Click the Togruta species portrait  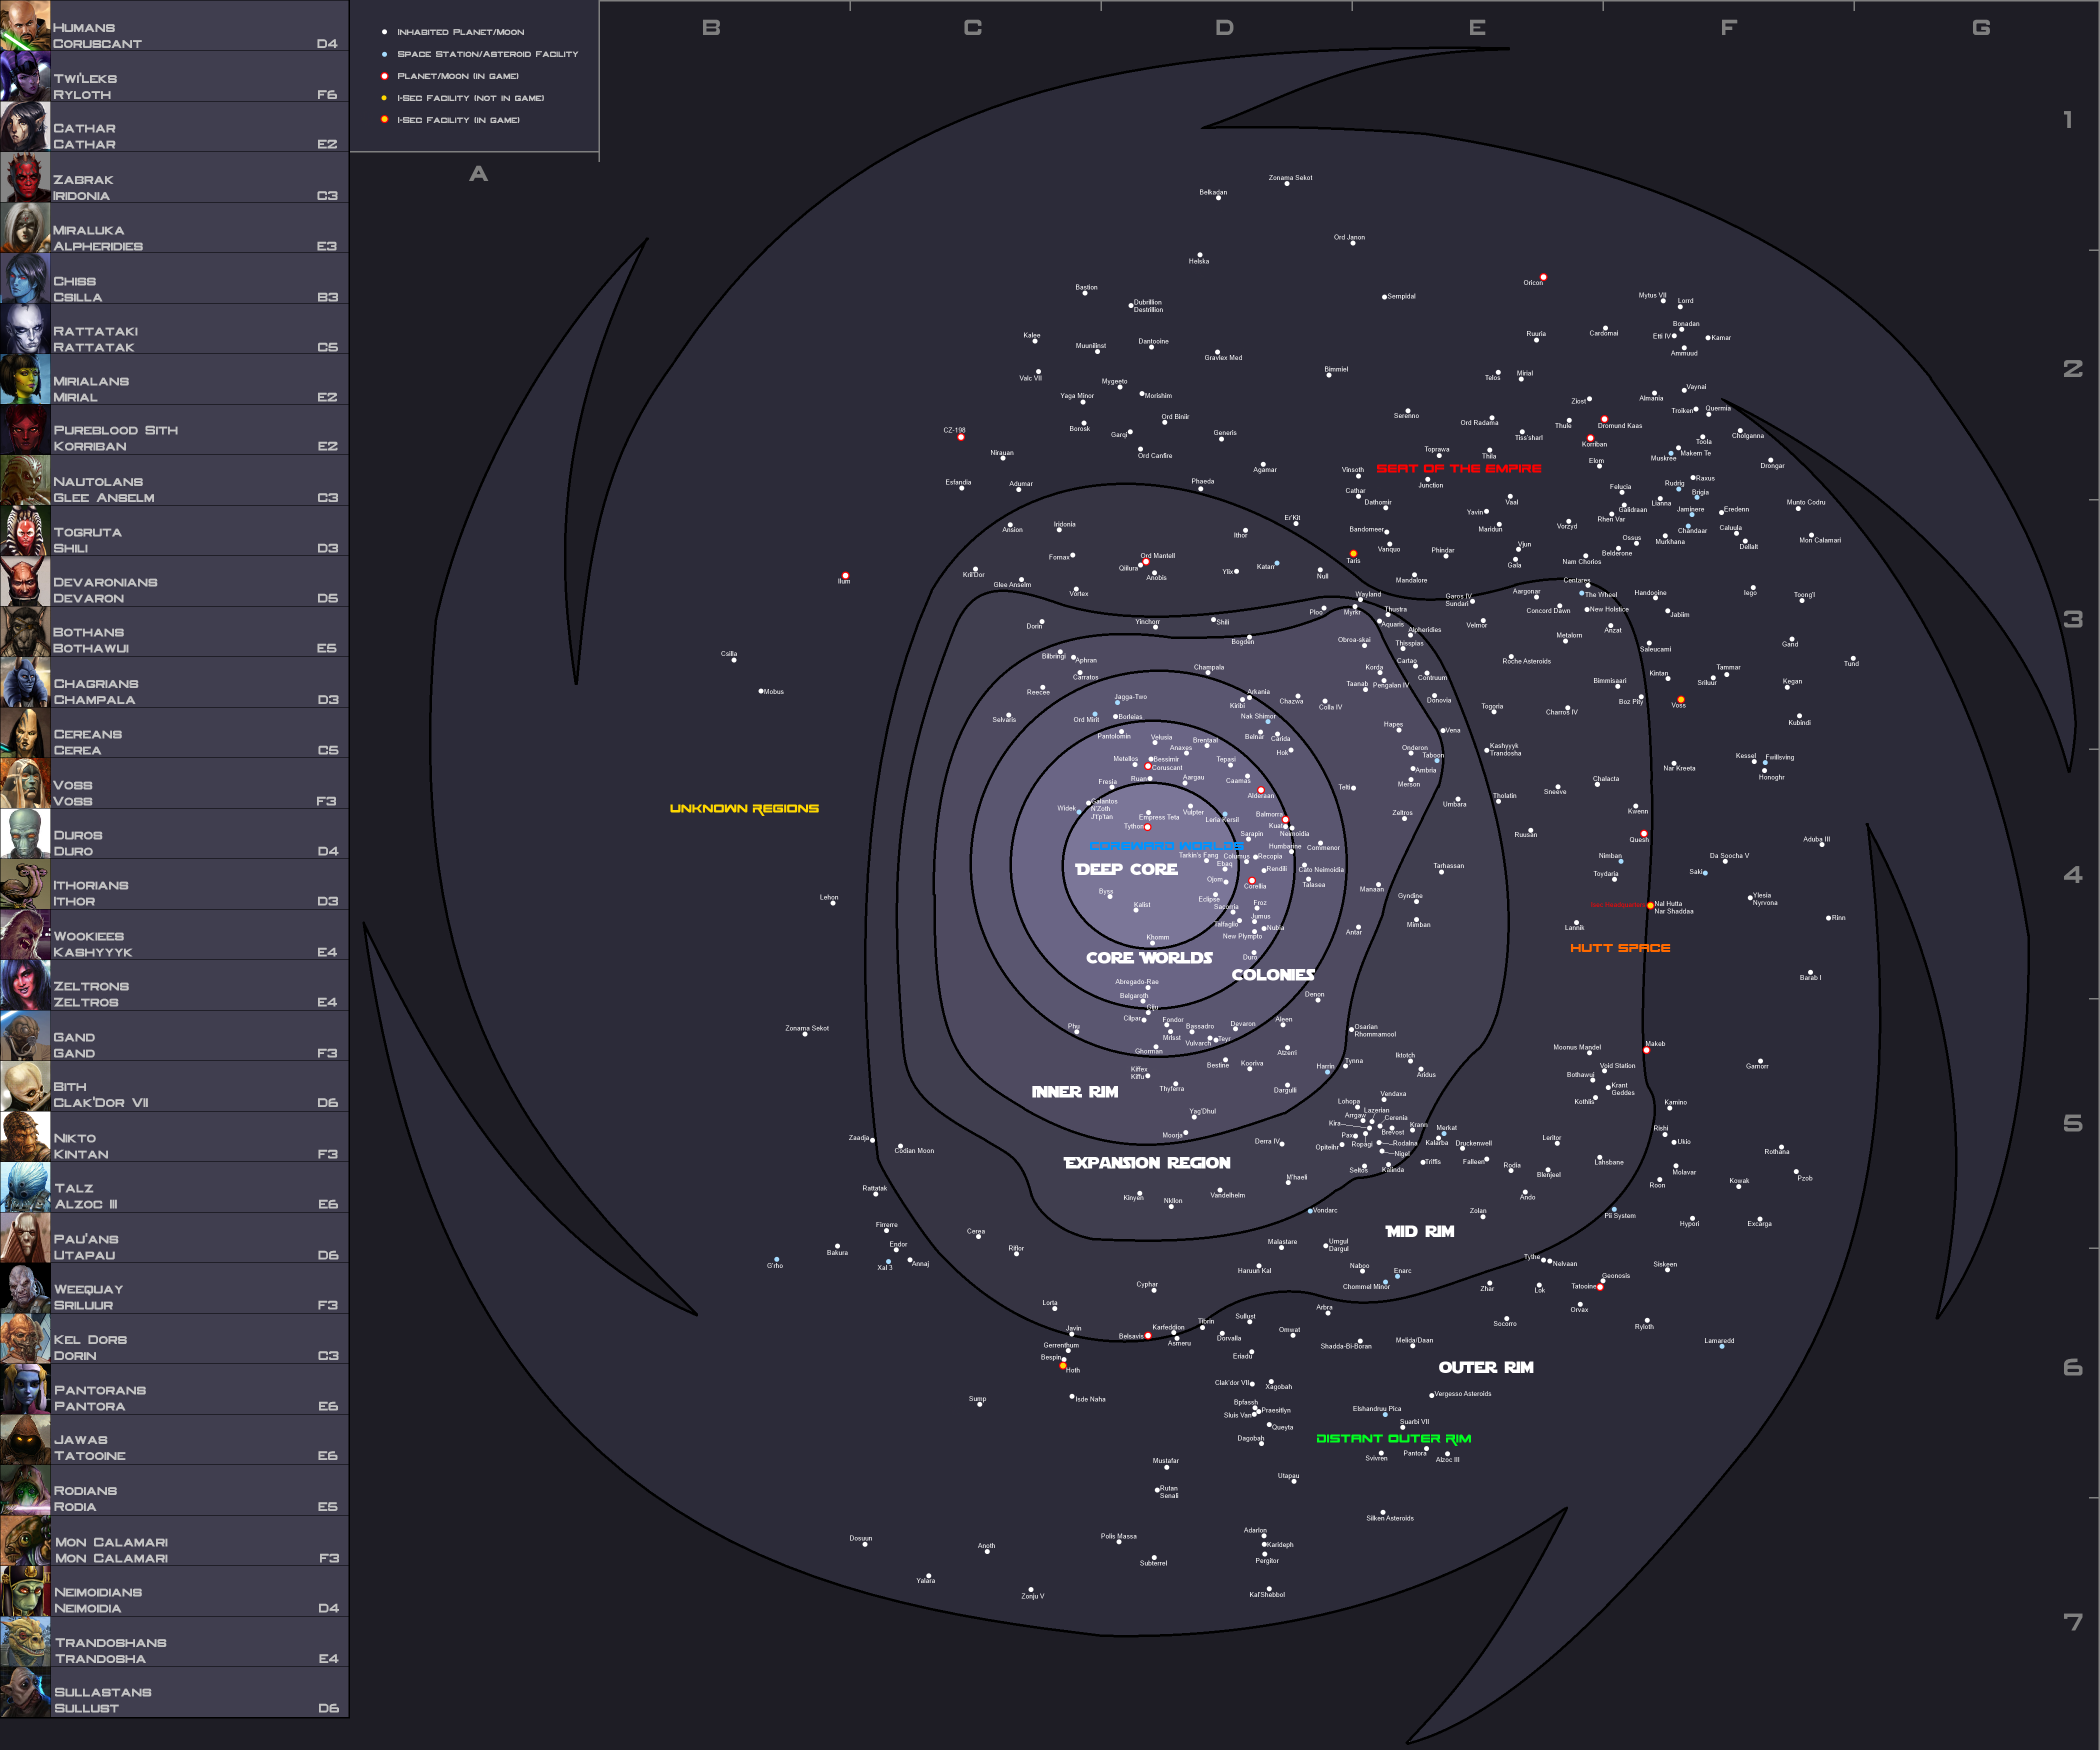(25, 530)
